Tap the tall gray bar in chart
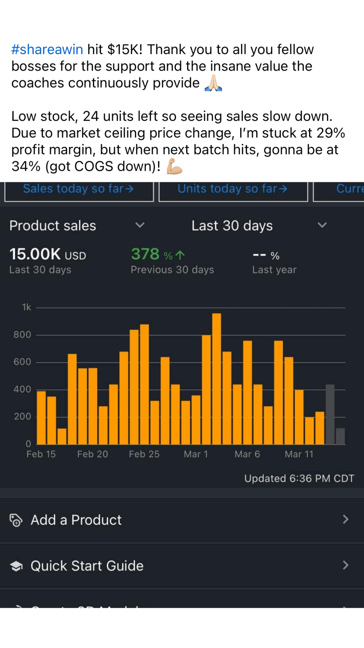Screen dimensions: 364x648 (330, 414)
